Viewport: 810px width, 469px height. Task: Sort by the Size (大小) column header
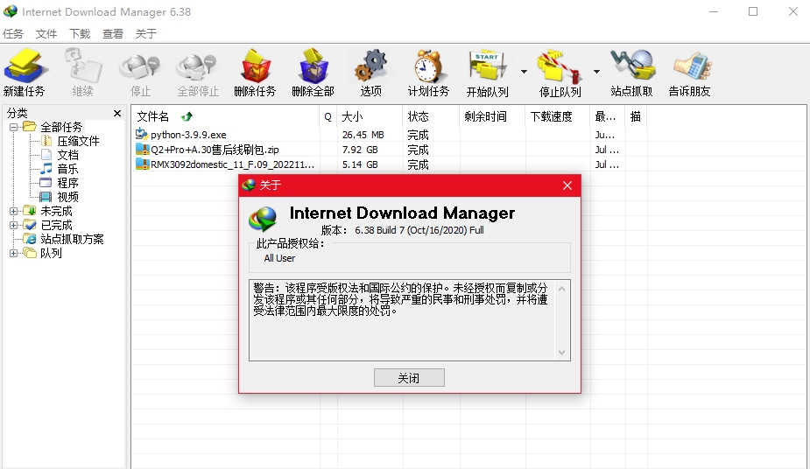(370, 116)
